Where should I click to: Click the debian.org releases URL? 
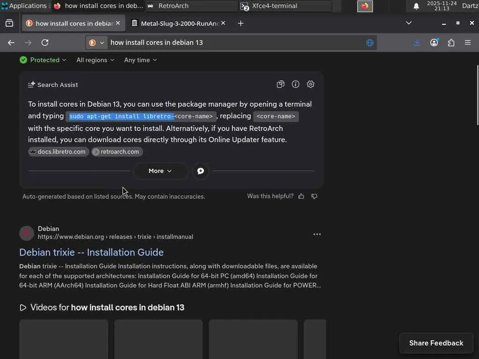[x=116, y=237]
